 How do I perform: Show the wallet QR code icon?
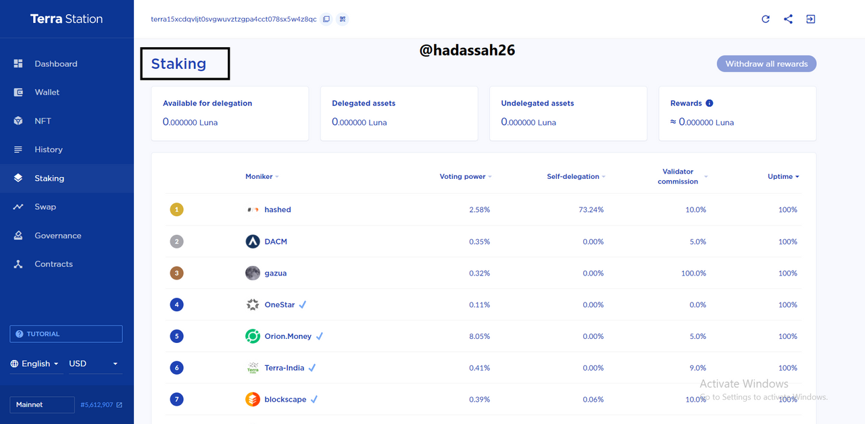pyautogui.click(x=343, y=19)
